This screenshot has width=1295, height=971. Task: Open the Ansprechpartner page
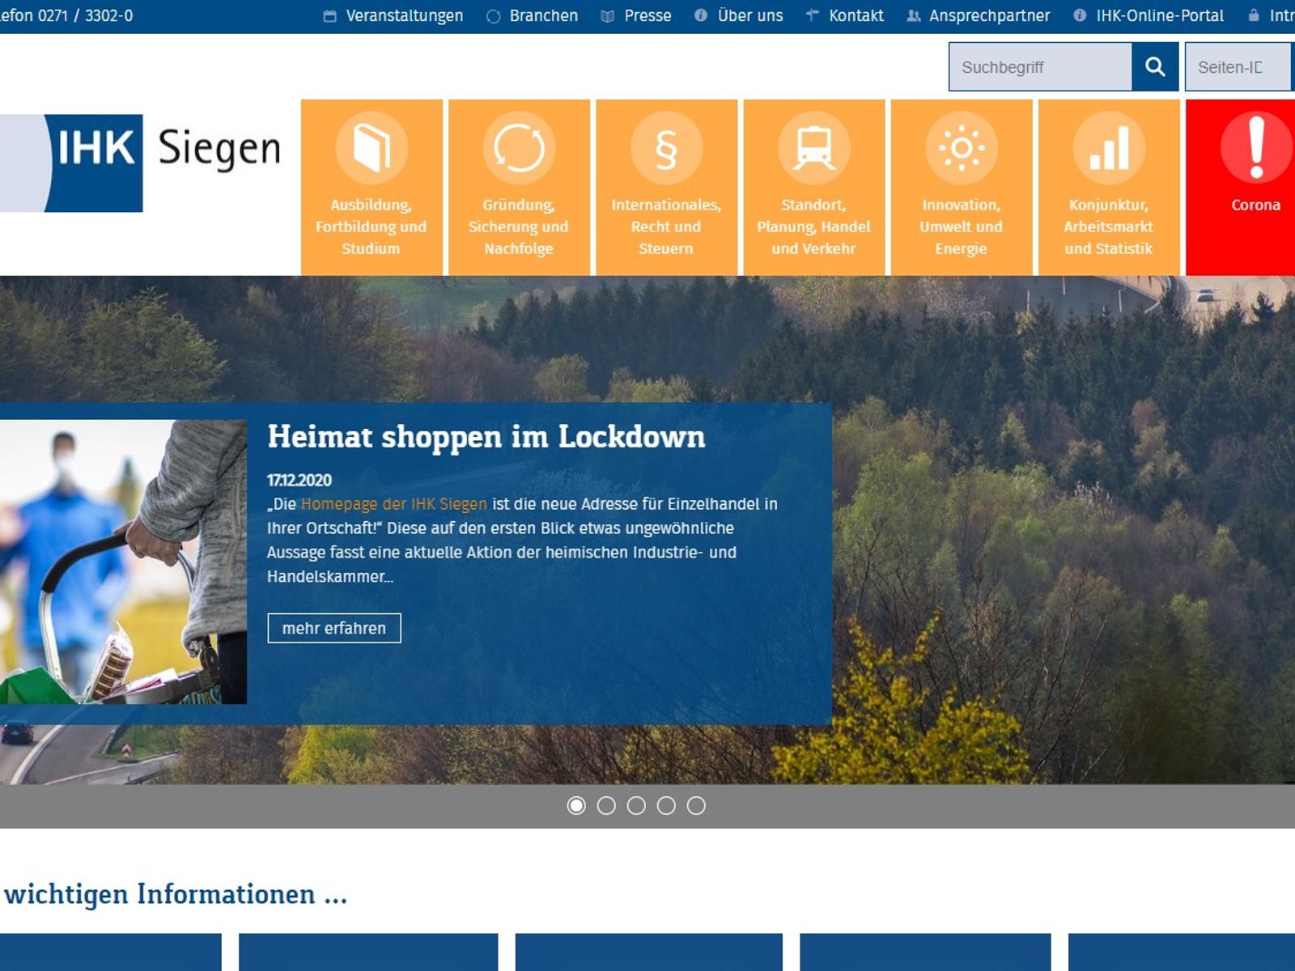coord(989,15)
